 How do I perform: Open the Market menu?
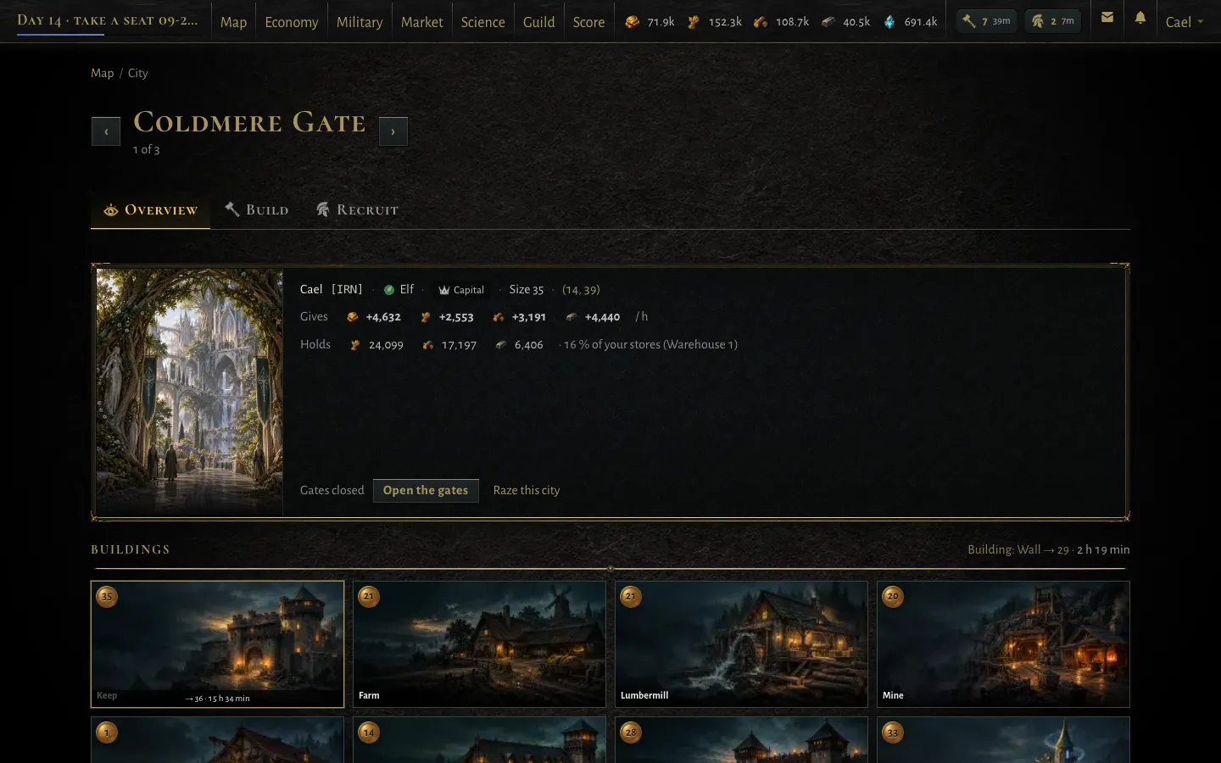[422, 22]
